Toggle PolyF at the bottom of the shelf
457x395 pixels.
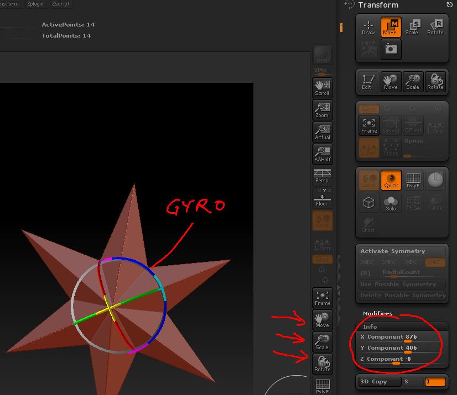point(323,386)
